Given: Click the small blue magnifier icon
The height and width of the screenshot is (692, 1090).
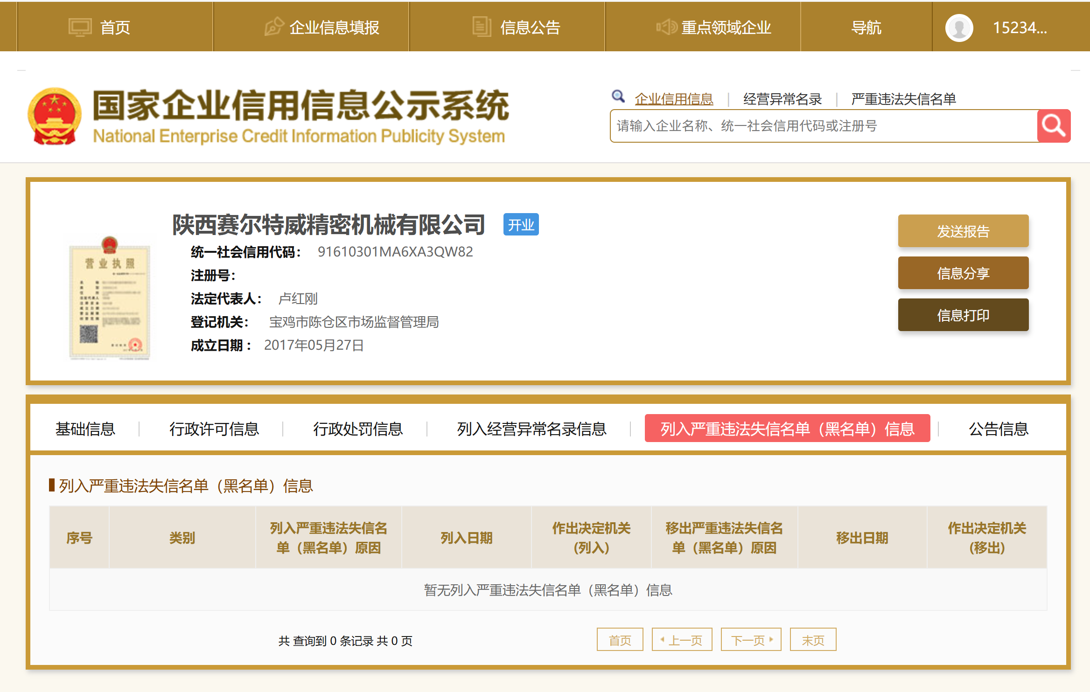Looking at the screenshot, I should pos(618,97).
